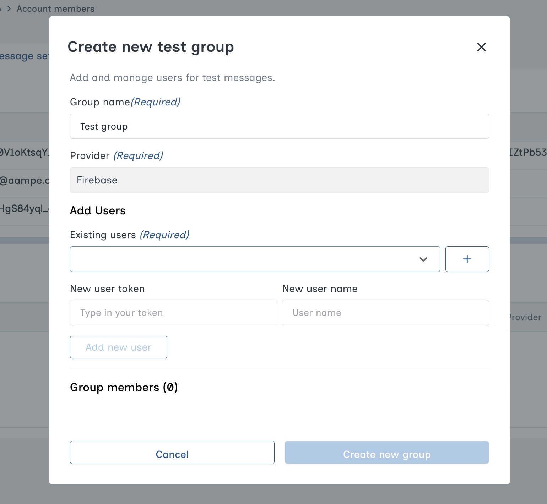Click the User name placeholder field
This screenshot has width=547, height=504.
(x=385, y=313)
